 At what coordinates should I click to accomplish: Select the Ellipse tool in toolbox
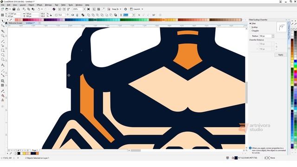coord(3,55)
